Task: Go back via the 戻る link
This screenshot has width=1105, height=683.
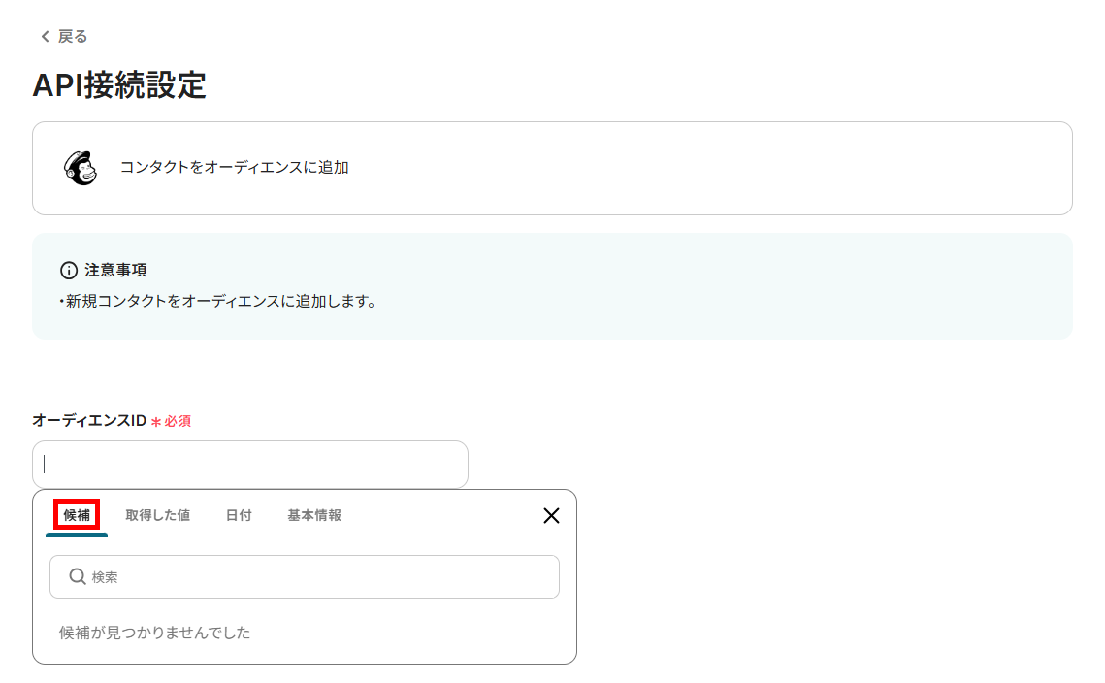Action: (x=72, y=37)
